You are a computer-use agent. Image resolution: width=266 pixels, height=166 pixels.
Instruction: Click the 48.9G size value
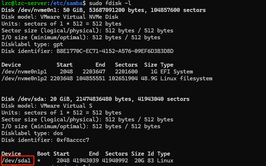pyautogui.click(x=151, y=78)
